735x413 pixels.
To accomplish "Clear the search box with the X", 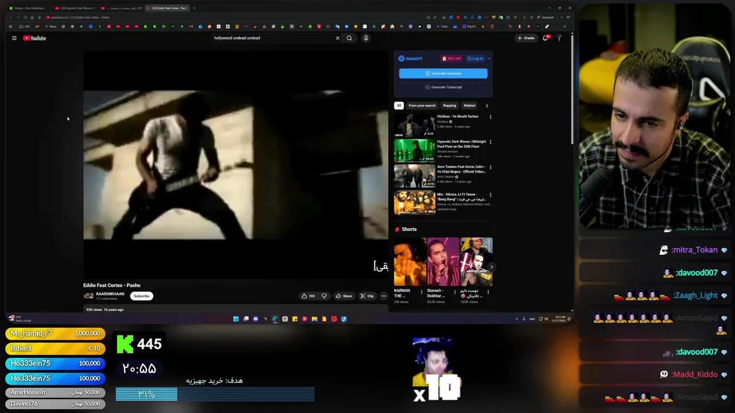I will (x=338, y=38).
